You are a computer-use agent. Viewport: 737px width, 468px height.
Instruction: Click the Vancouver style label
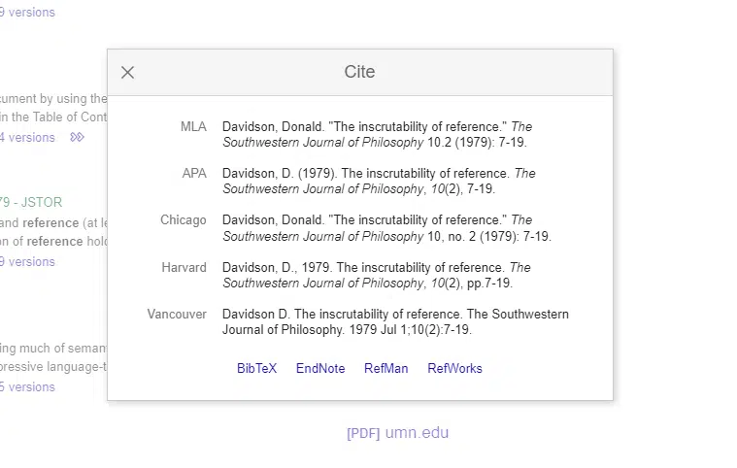coord(177,314)
